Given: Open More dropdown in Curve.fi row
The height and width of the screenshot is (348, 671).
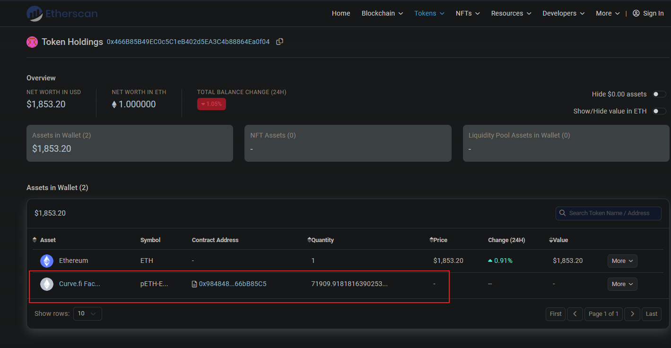Looking at the screenshot, I should pyautogui.click(x=622, y=284).
